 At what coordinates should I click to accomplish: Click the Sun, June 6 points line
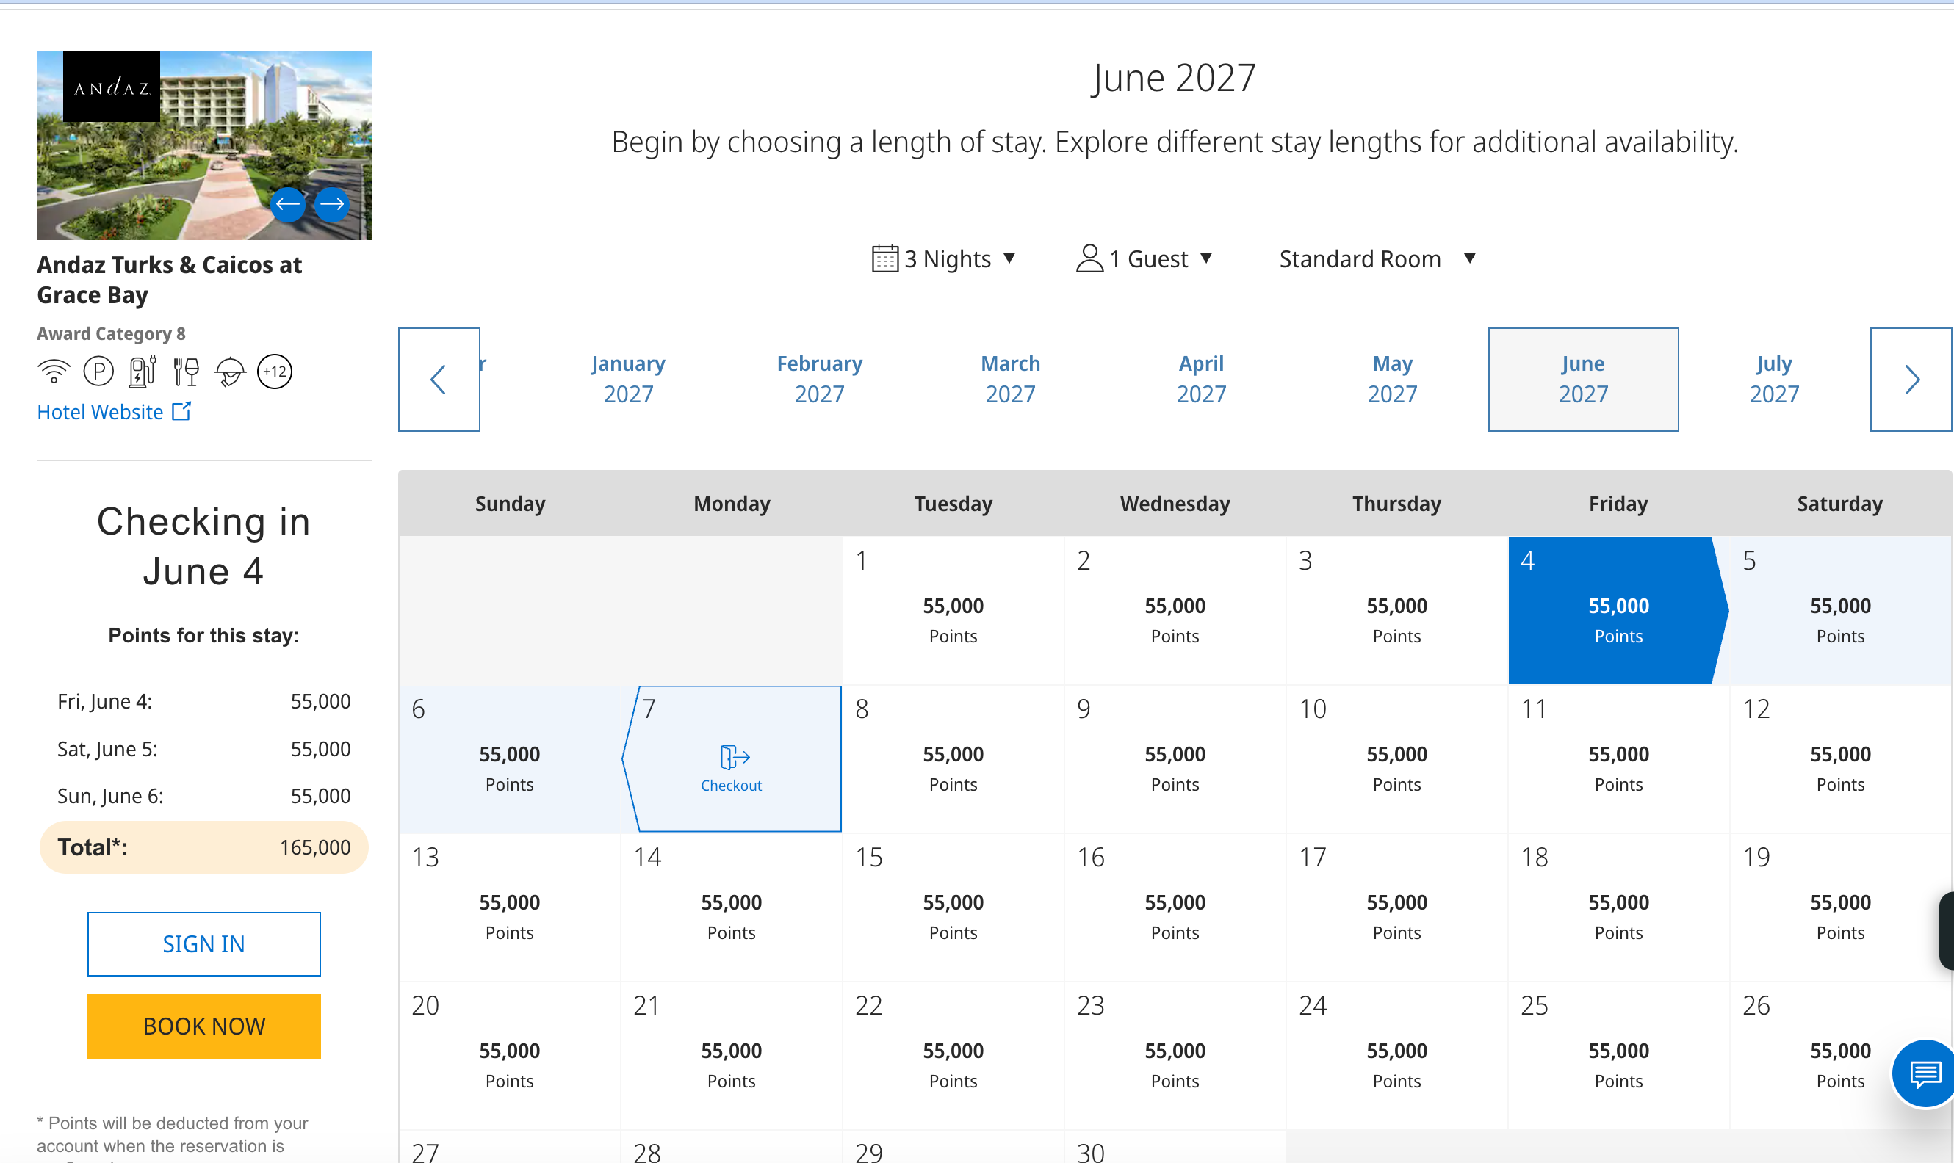pyautogui.click(x=204, y=796)
